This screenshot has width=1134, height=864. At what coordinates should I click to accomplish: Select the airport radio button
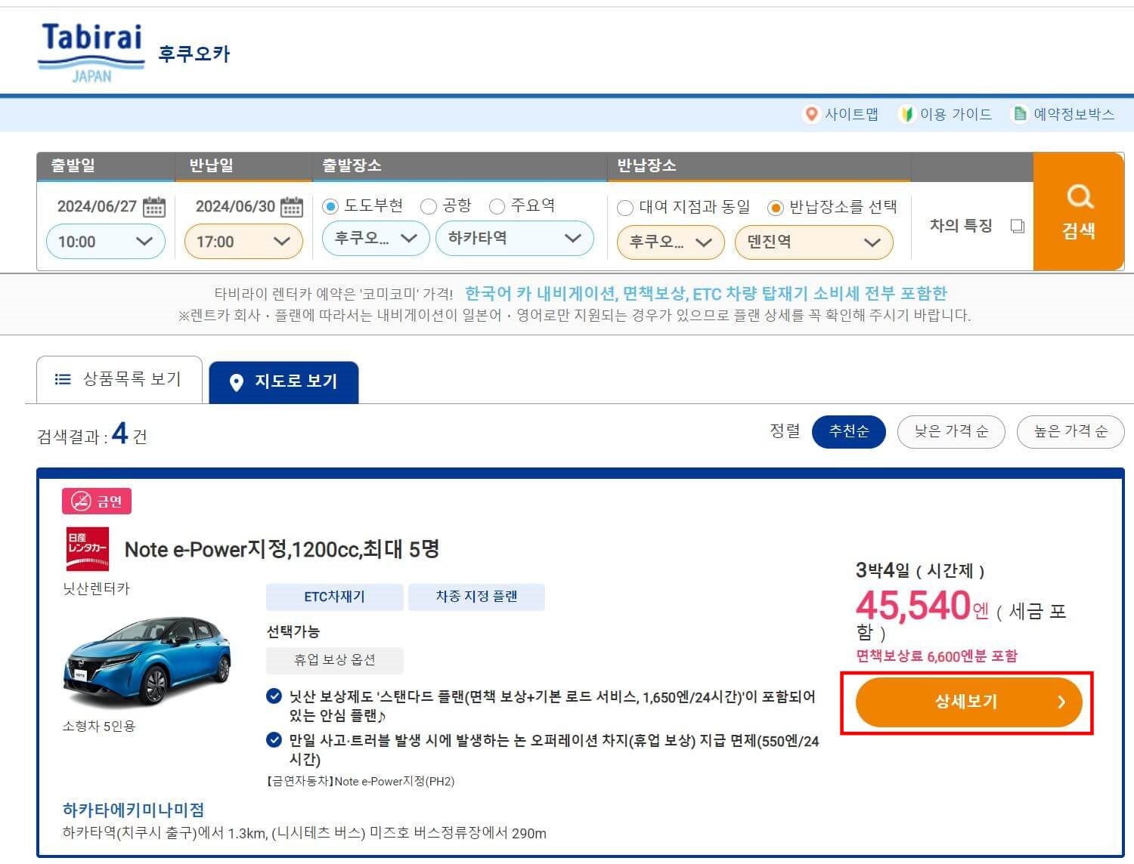tap(429, 206)
